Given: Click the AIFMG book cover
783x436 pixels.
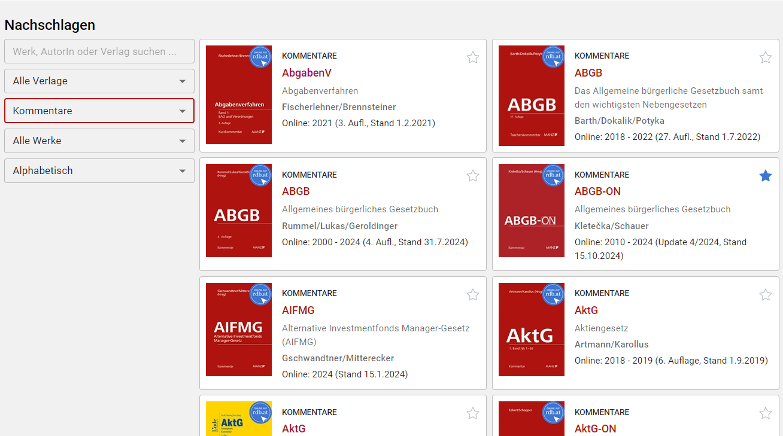Looking at the screenshot, I should [239, 330].
